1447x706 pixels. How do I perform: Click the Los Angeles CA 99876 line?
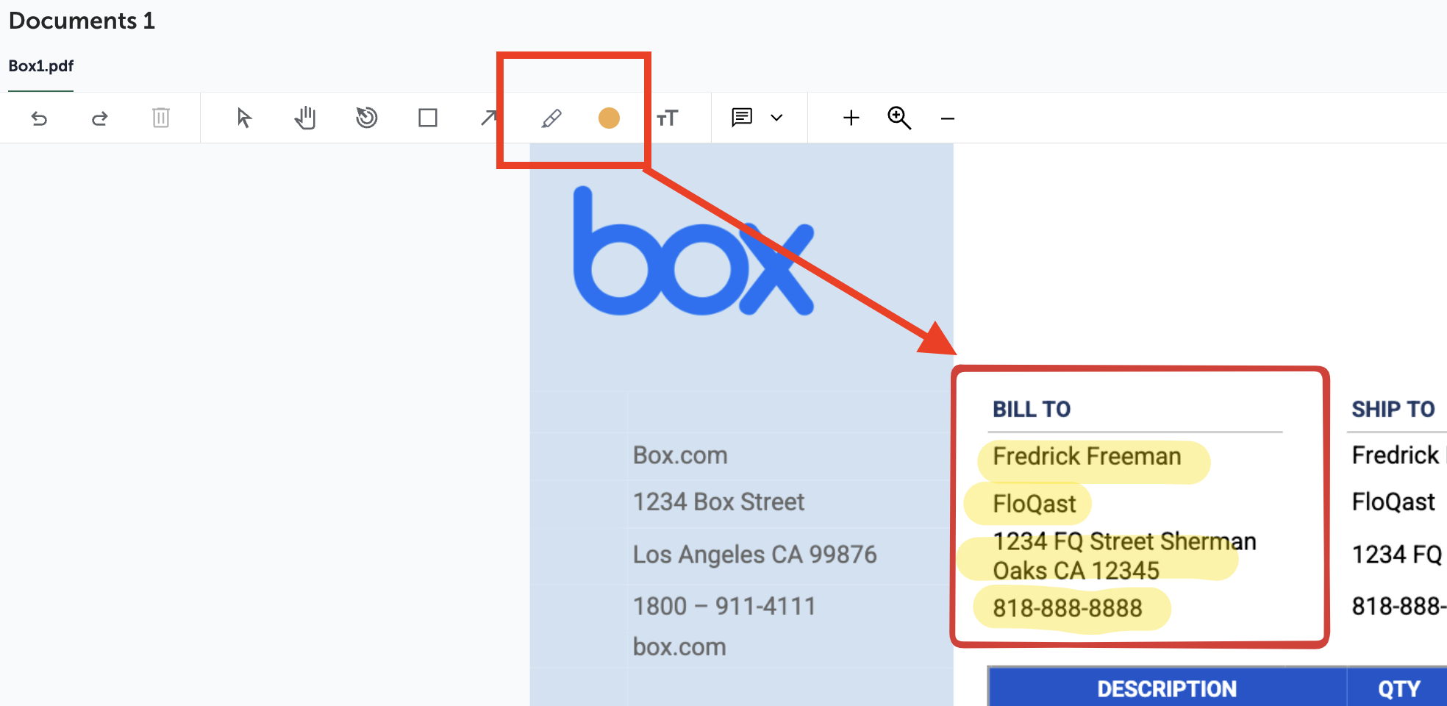754,554
